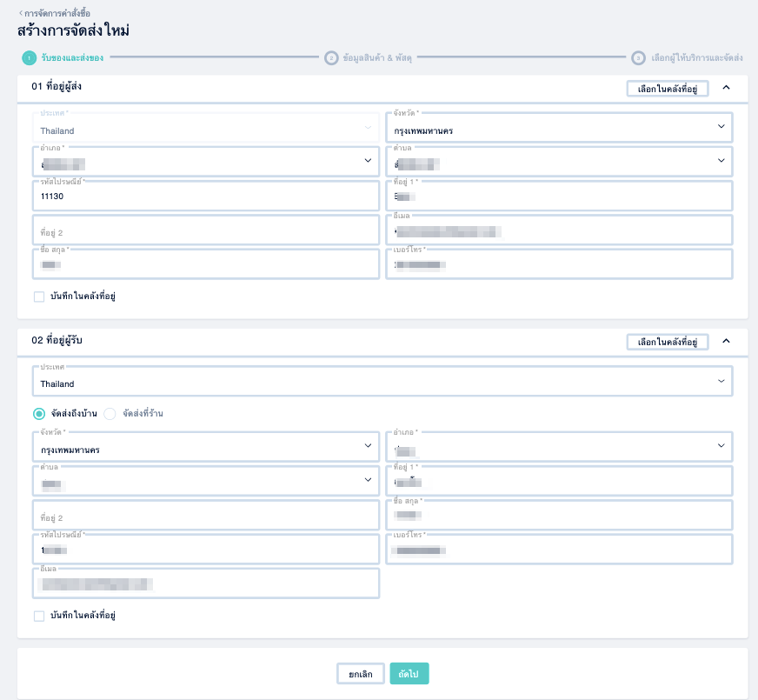Open sender จังหวัด dropdown arrow
This screenshot has height=700, width=758.
pos(721,126)
